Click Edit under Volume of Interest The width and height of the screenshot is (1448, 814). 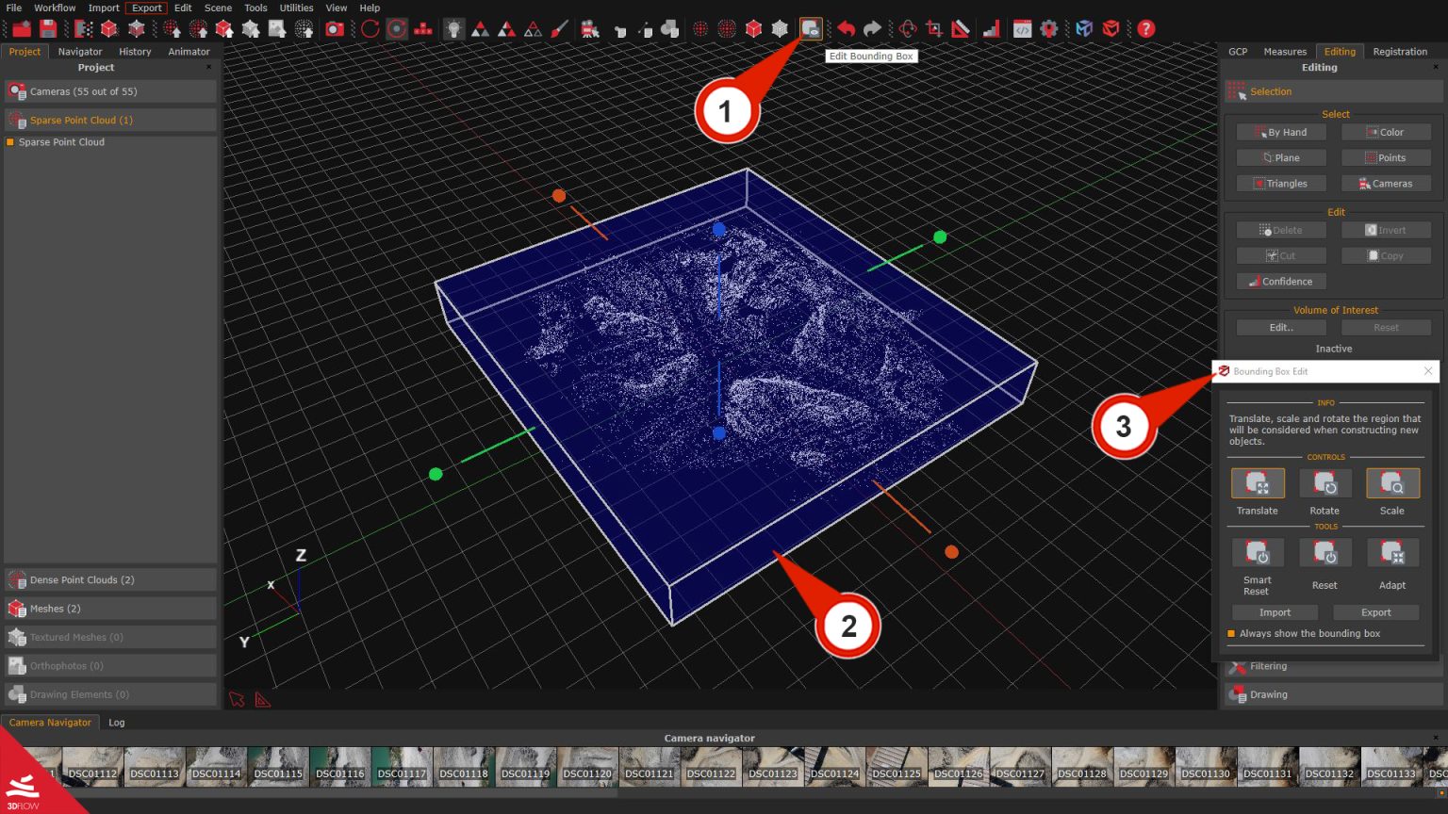pos(1280,327)
